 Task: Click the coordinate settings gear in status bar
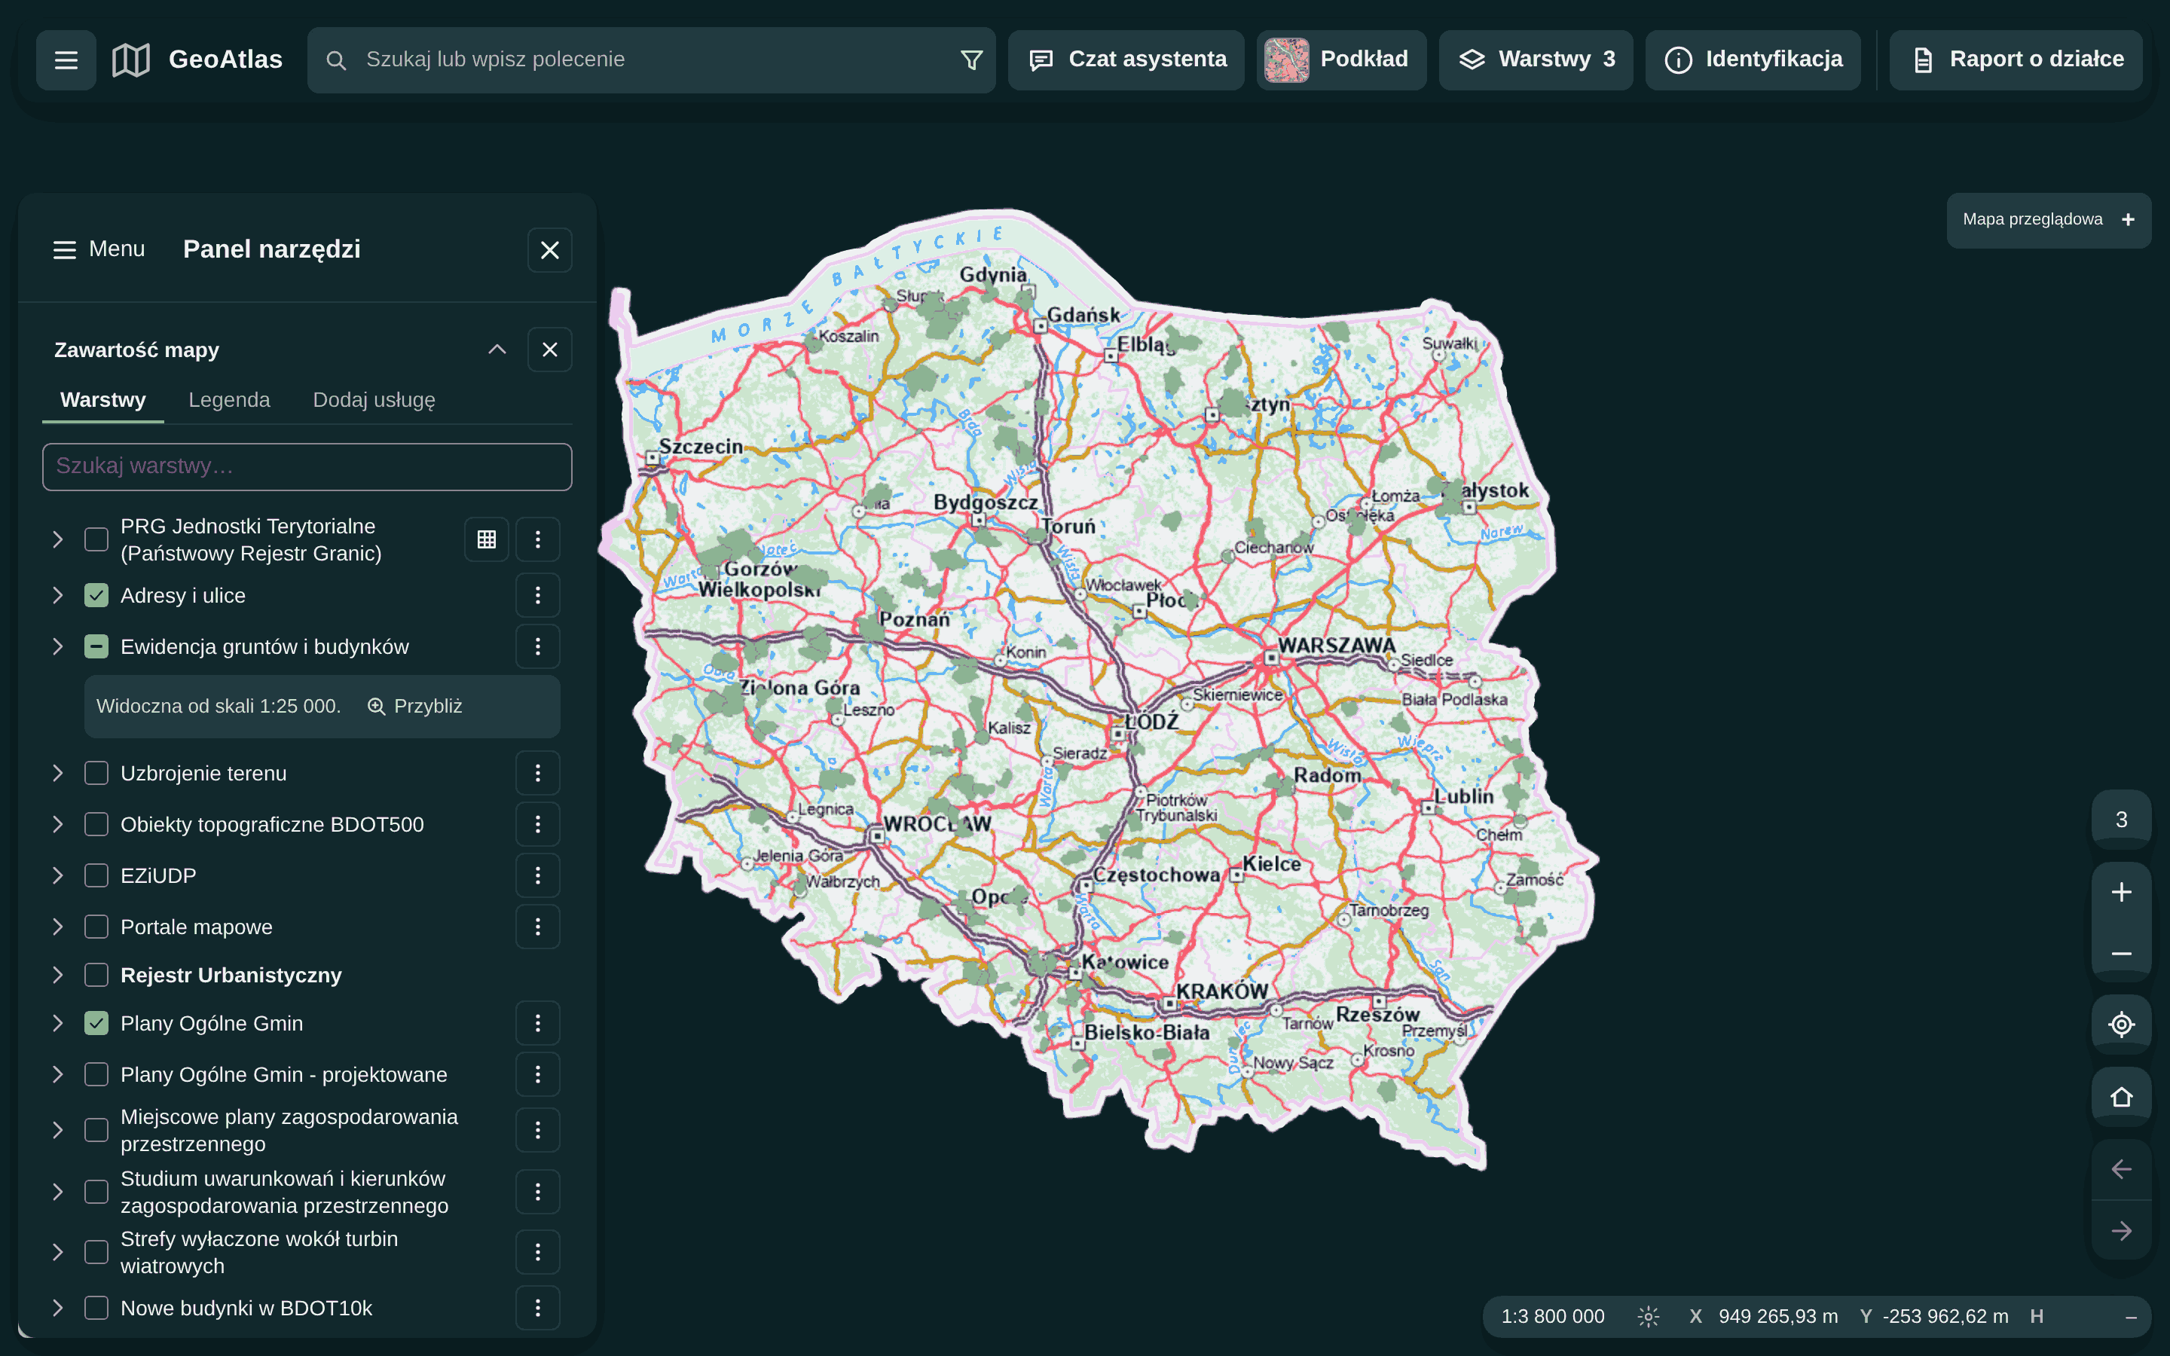1648,1317
